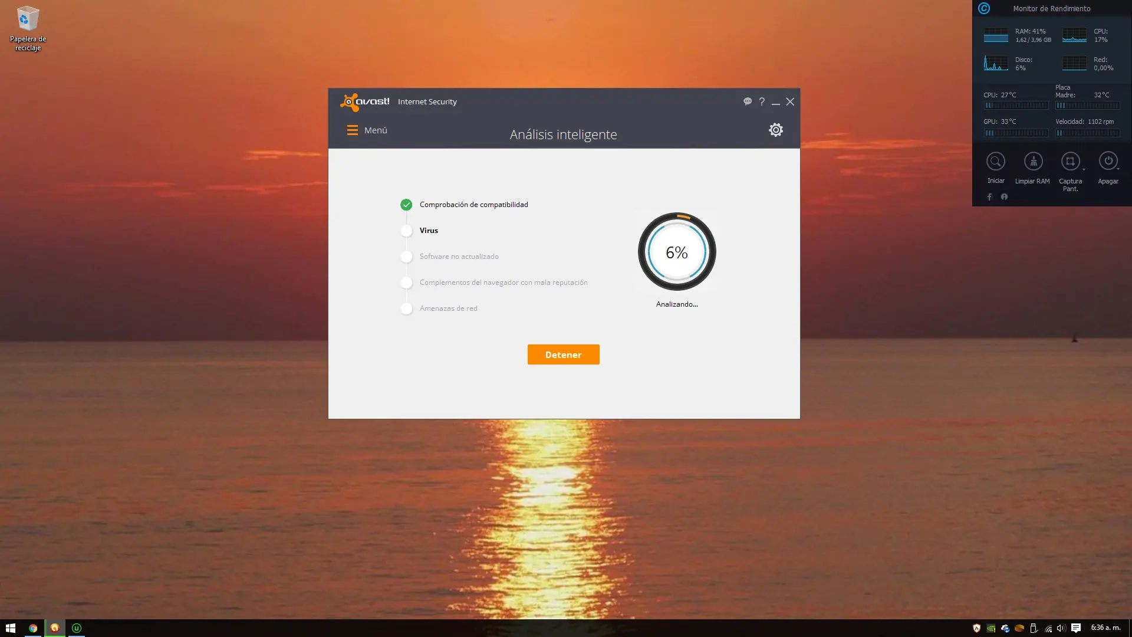The image size is (1132, 637).
Task: Expand the dropdown arrow next to Captura Pant.
Action: [x=1084, y=169]
